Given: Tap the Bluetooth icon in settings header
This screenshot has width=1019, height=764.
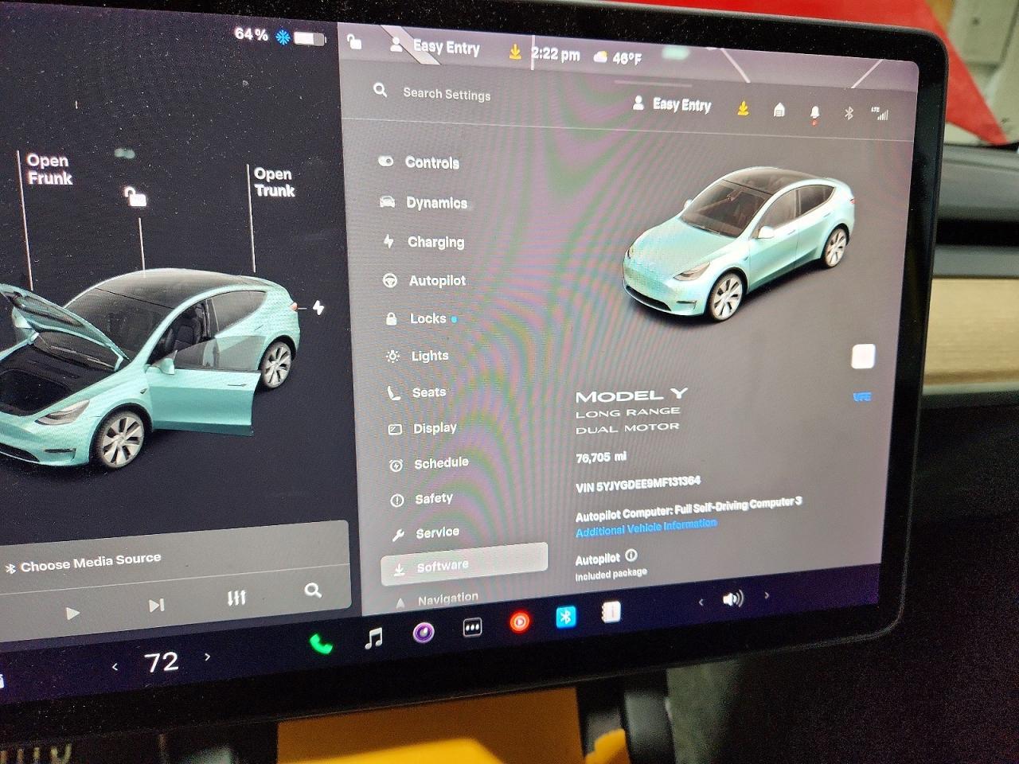Looking at the screenshot, I should click(x=849, y=114).
